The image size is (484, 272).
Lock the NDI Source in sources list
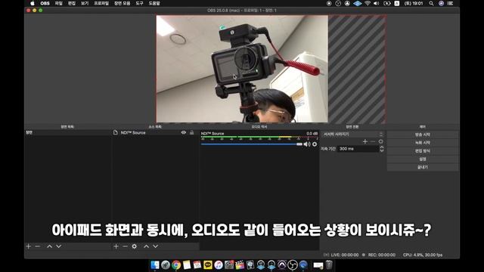pos(191,132)
